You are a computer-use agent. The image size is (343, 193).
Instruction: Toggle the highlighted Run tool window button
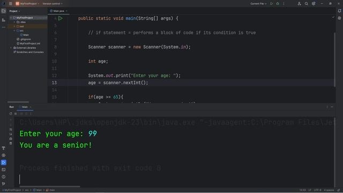pyautogui.click(x=4, y=162)
